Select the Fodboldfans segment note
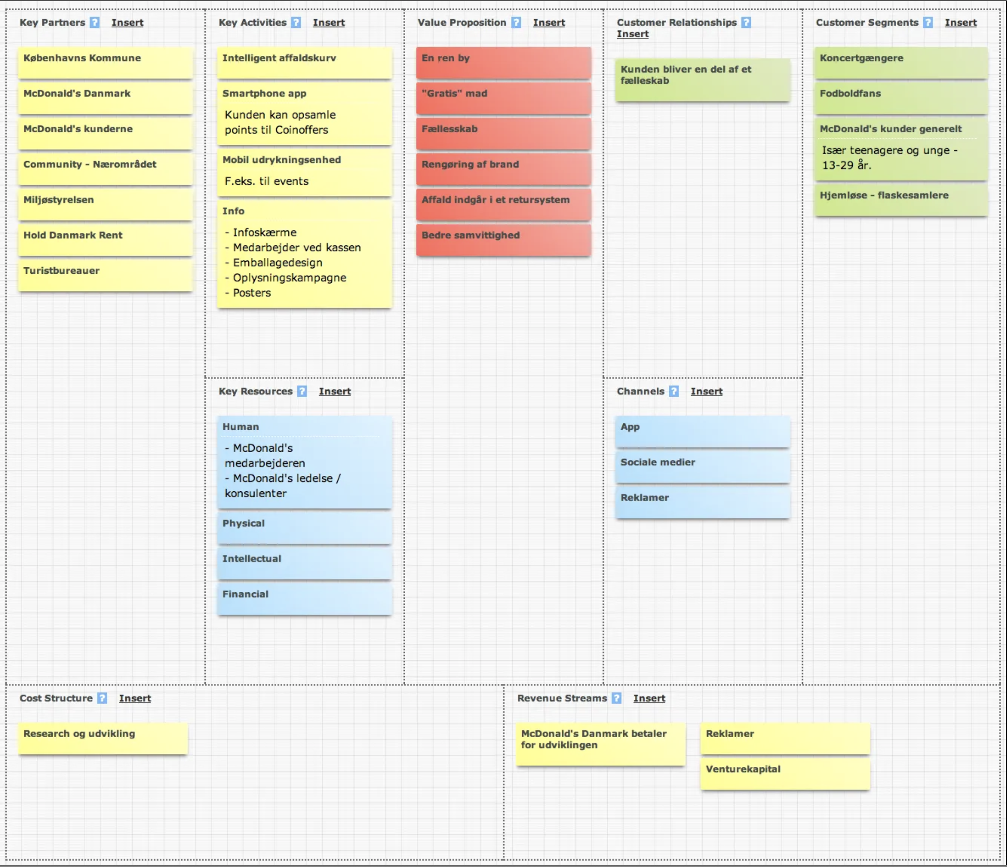1007x867 pixels. coord(902,98)
